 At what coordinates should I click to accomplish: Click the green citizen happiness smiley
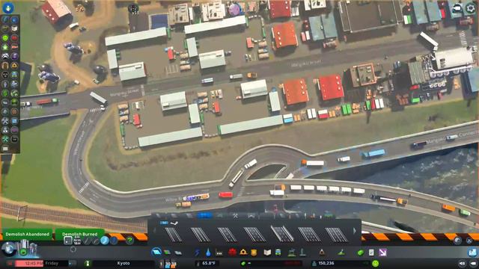tap(376, 263)
